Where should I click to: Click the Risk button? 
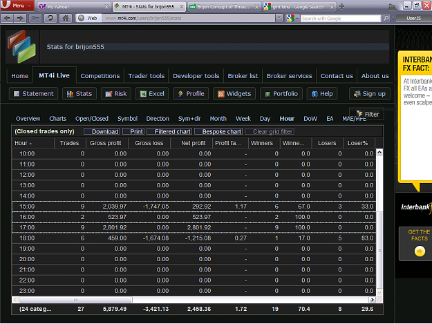[116, 93]
